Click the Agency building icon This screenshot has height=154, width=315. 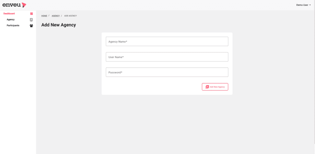[31, 20]
